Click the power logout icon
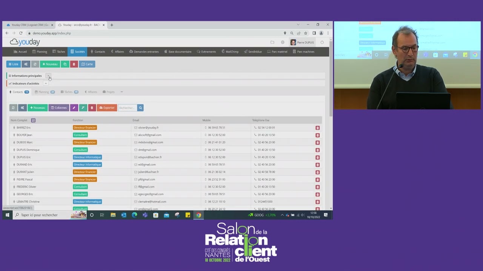The width and height of the screenshot is (483, 271). coord(322,42)
